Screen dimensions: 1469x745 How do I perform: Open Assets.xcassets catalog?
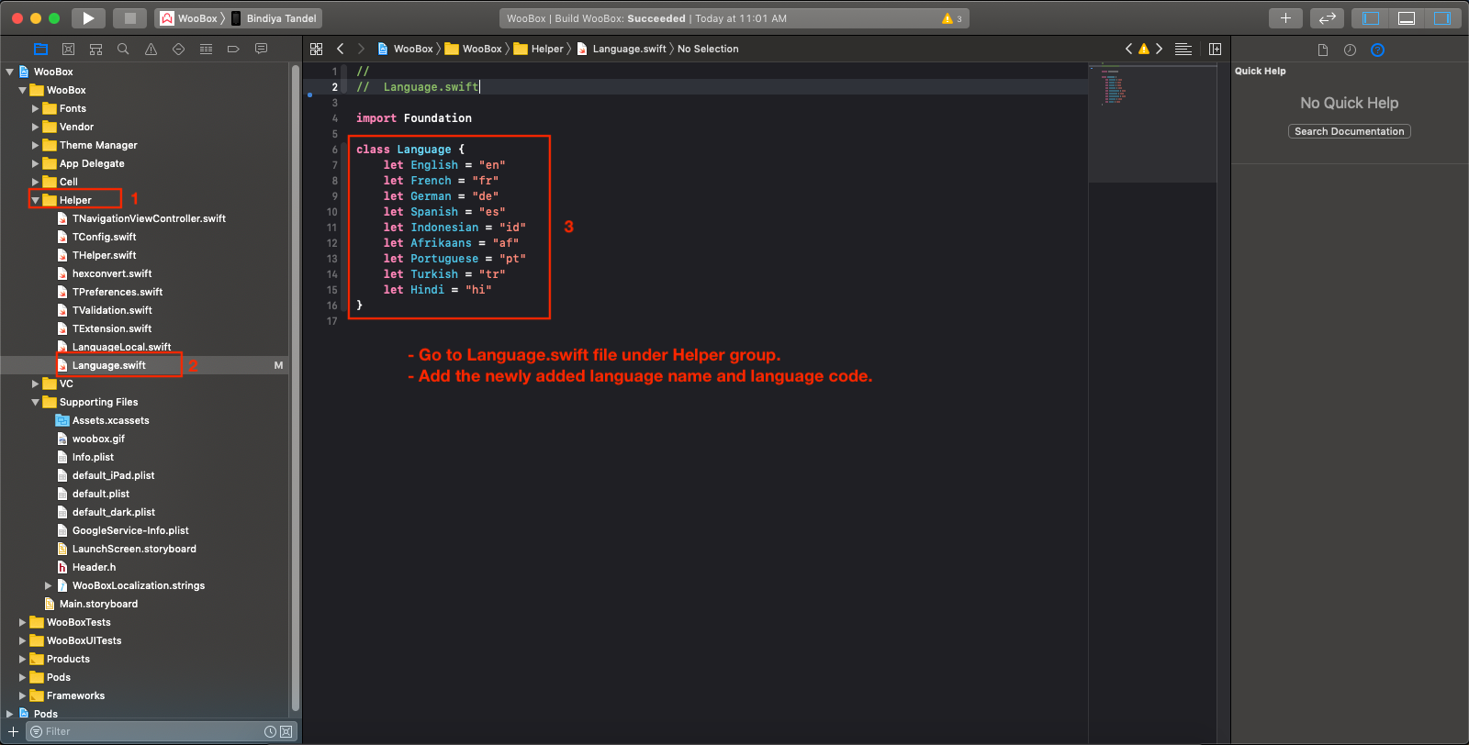[x=110, y=420]
